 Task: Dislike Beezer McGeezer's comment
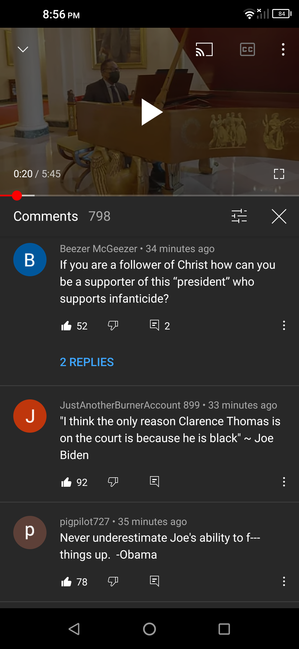click(x=113, y=326)
